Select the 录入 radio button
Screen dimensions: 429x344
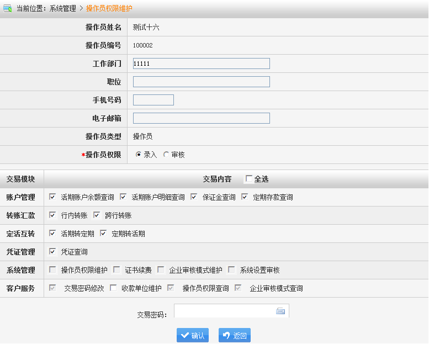coord(139,155)
